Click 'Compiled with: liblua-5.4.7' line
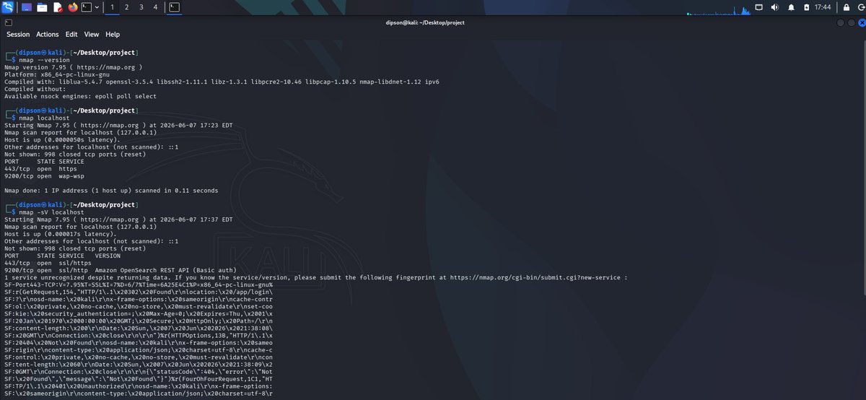Viewport: 866px width, 400px height. [x=222, y=82]
